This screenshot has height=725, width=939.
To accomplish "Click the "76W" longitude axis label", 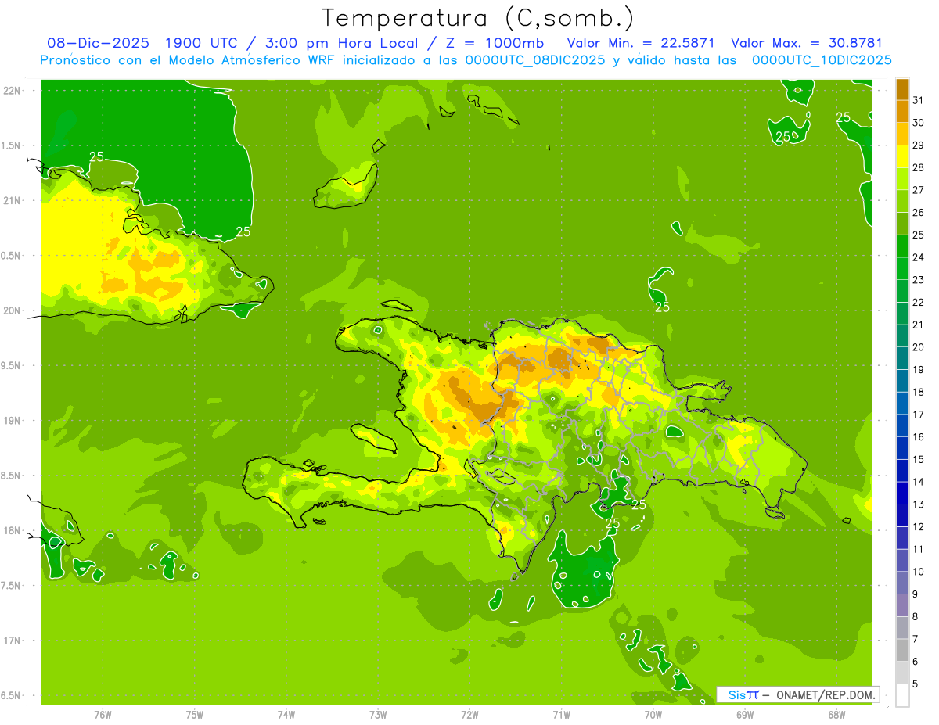I will [103, 714].
